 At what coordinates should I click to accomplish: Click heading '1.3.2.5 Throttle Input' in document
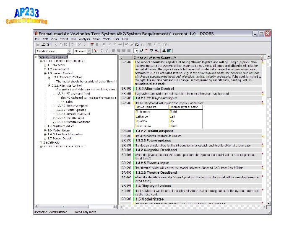tap(152, 163)
